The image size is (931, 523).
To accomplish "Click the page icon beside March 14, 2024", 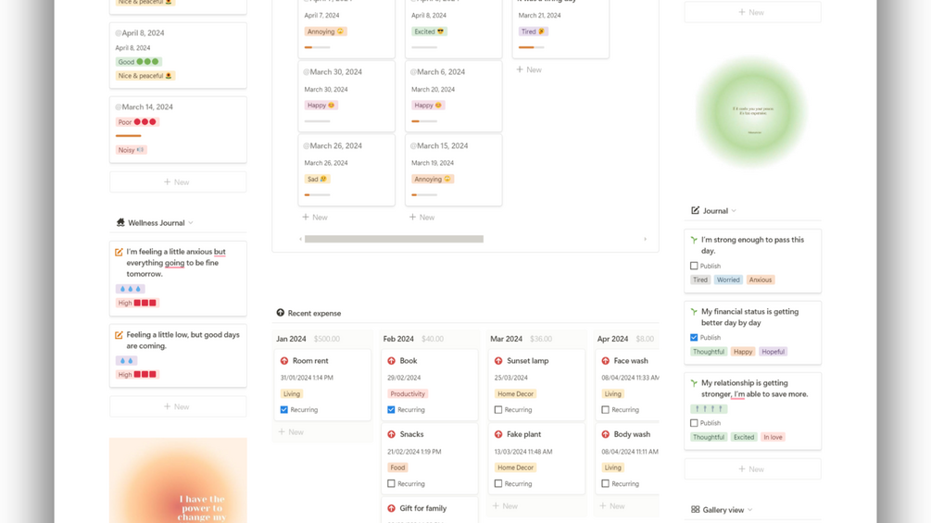I will [119, 107].
